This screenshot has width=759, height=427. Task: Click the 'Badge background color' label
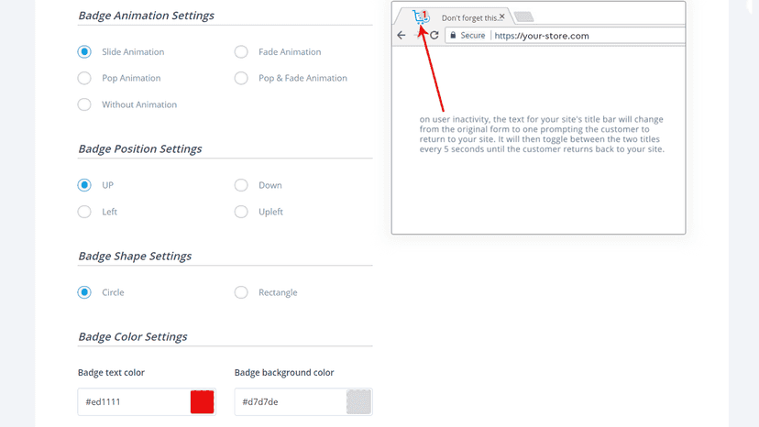click(284, 372)
